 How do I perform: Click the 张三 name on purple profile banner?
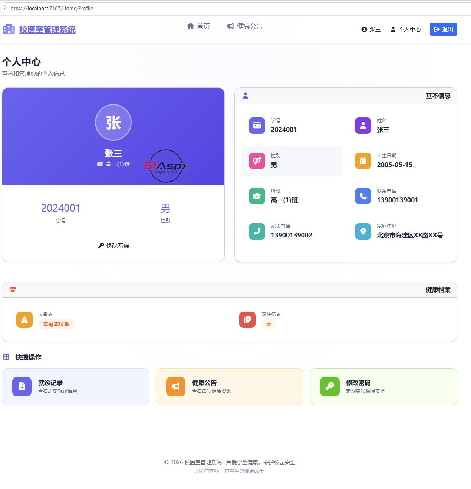(x=113, y=153)
